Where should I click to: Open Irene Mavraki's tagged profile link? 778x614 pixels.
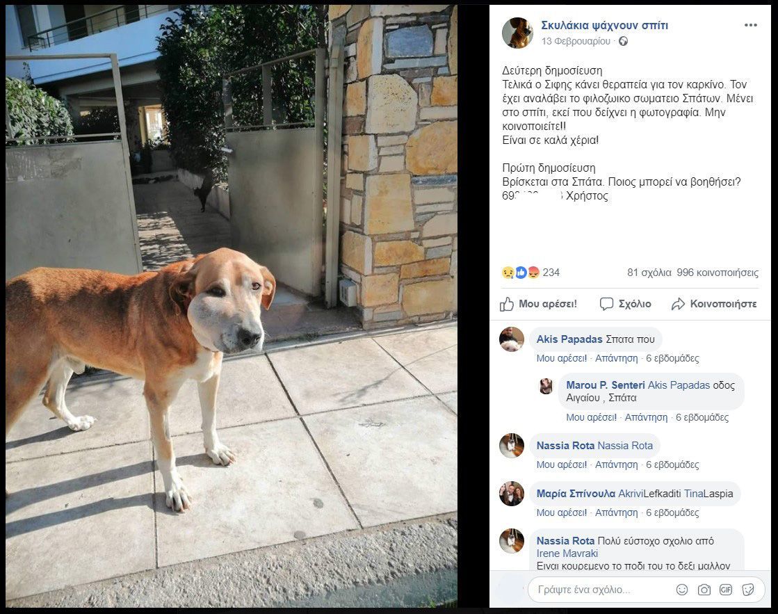tap(567, 554)
